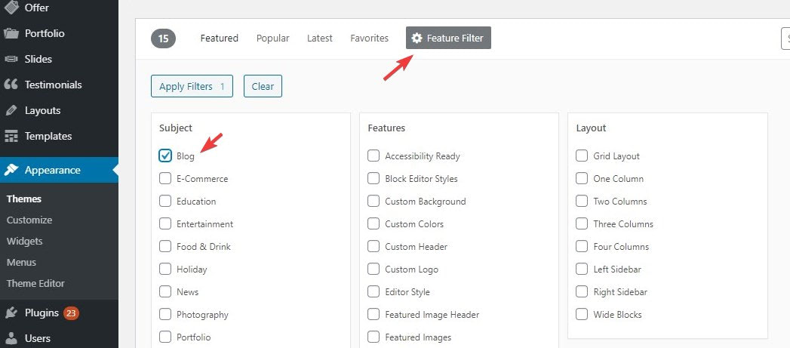Click the Apply Filters button
This screenshot has height=348, width=790.
(192, 86)
